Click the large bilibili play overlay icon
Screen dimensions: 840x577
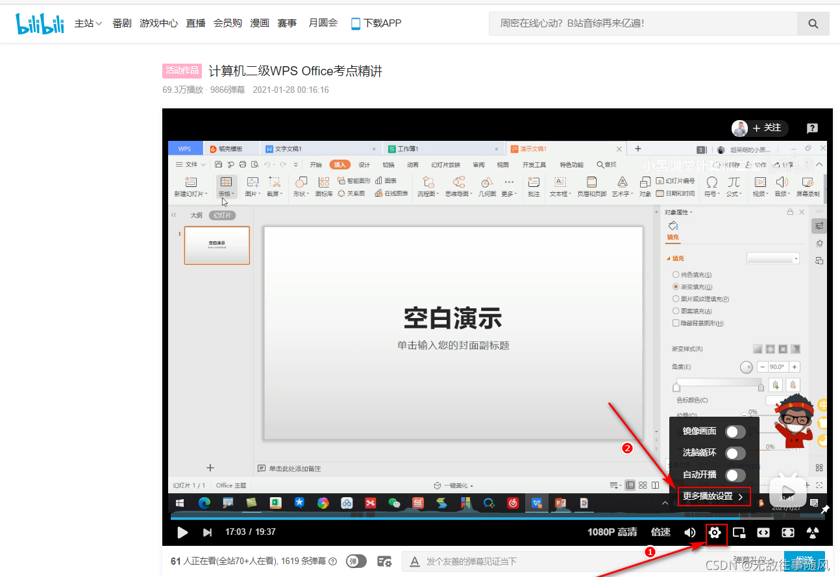click(789, 491)
